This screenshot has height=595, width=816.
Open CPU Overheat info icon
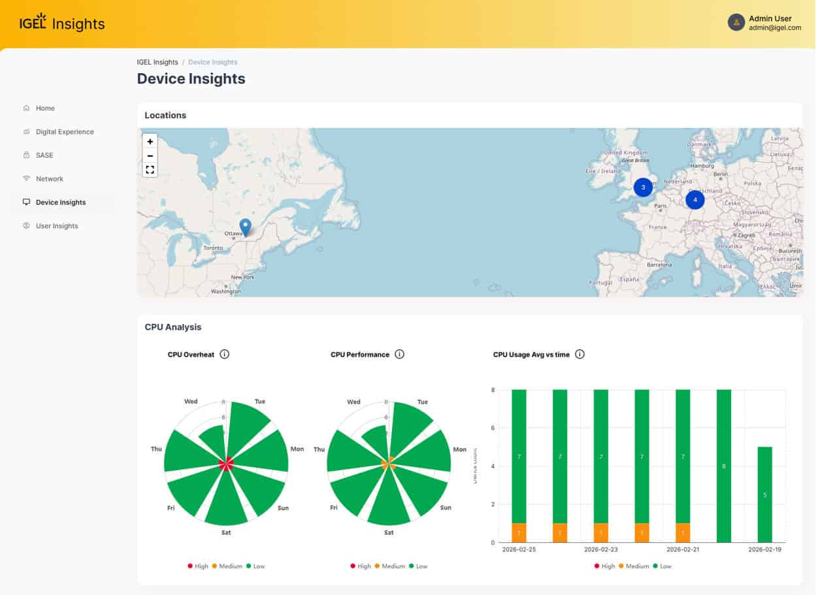[x=225, y=355]
